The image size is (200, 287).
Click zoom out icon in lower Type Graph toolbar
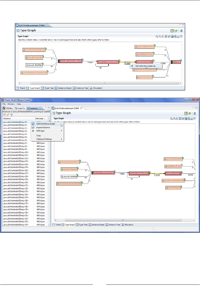tap(174, 119)
